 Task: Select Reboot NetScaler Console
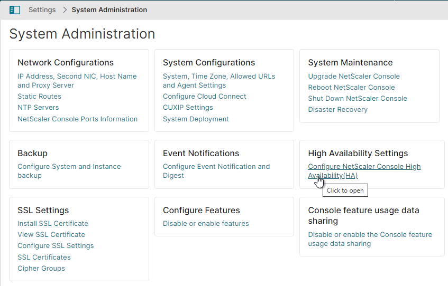[351, 87]
